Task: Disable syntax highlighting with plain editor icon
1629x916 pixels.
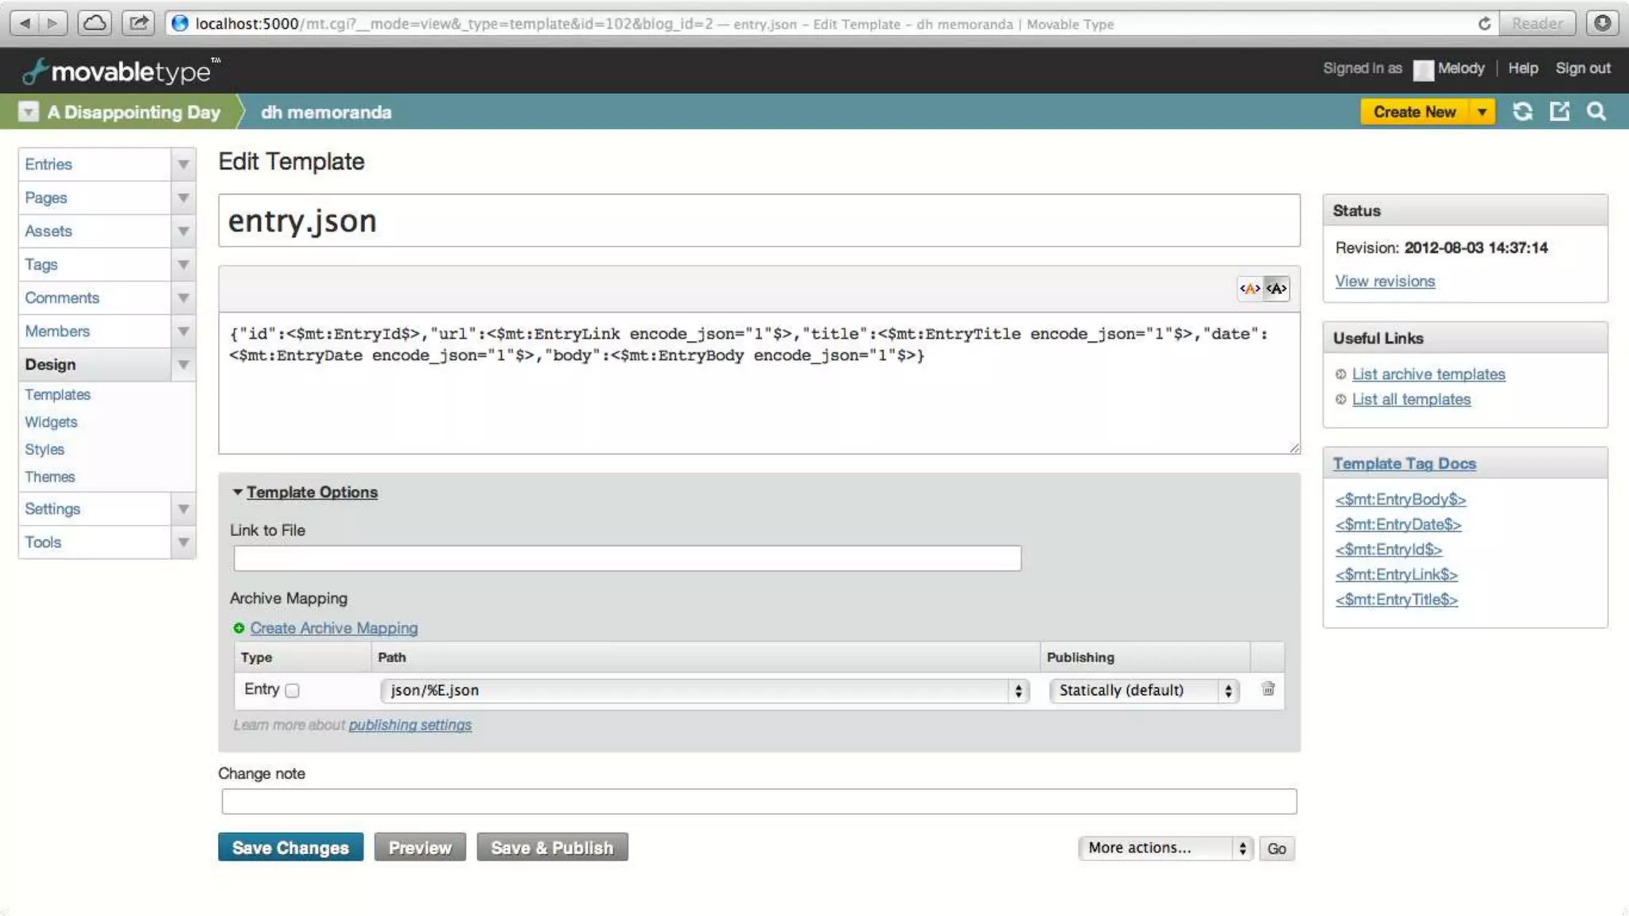Action: point(1277,289)
